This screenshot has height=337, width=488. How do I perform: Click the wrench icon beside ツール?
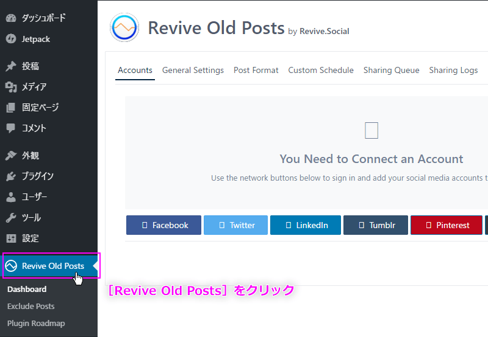pos(11,218)
